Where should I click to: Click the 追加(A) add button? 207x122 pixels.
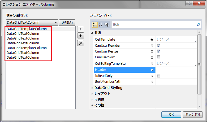[x=67, y=23]
